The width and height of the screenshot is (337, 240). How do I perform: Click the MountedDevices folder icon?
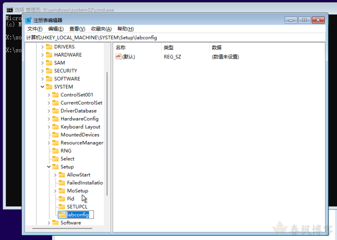[x=55, y=135]
